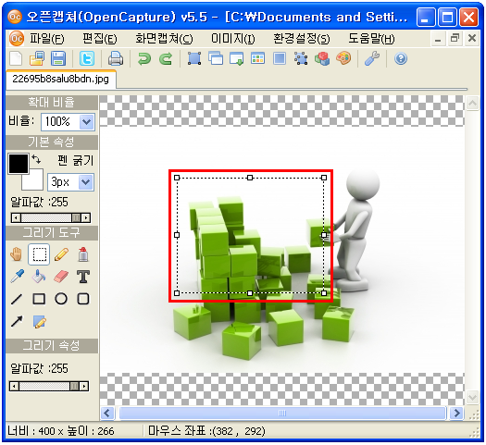Select the Eraser tool
The image size is (486, 445).
click(61, 277)
